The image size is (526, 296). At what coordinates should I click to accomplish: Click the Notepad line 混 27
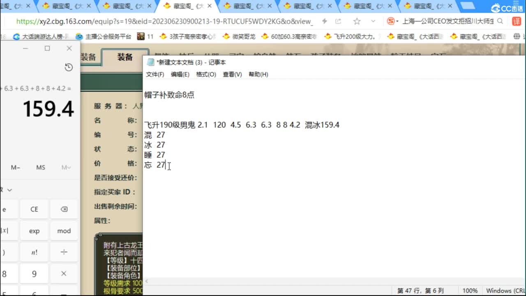coord(155,135)
